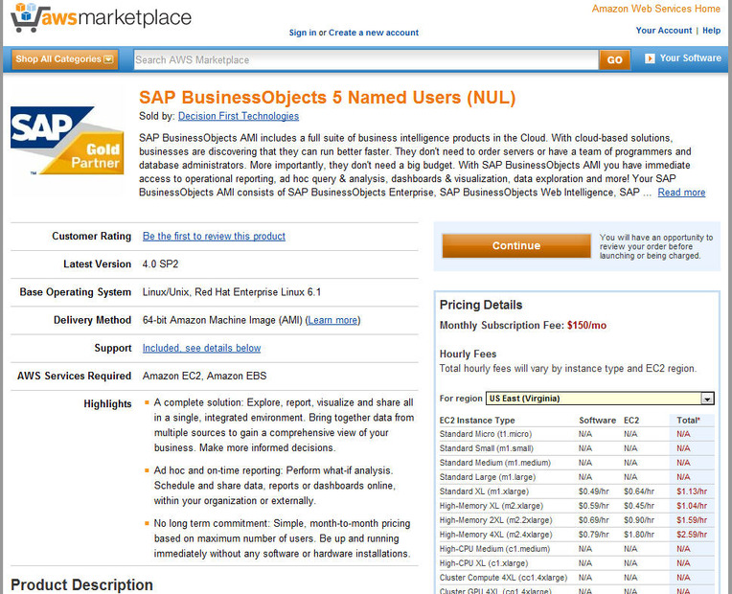732x594 pixels.
Task: Click Standard Micro (t1.micro) row
Action: click(x=577, y=434)
